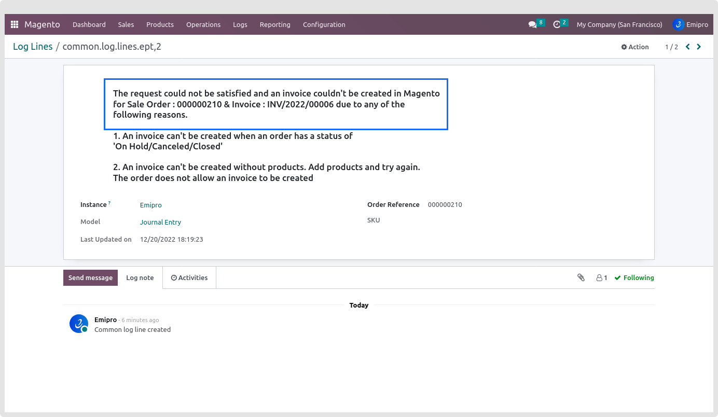This screenshot has width=718, height=417.
Task: Toggle the Following subscription status
Action: [x=634, y=277]
